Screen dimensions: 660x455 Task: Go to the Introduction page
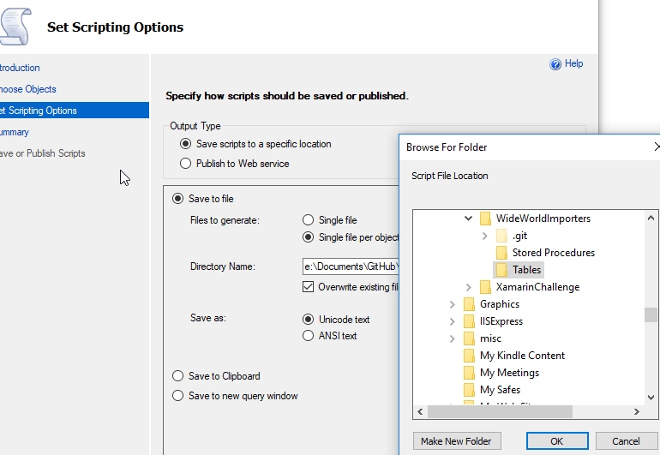(19, 68)
